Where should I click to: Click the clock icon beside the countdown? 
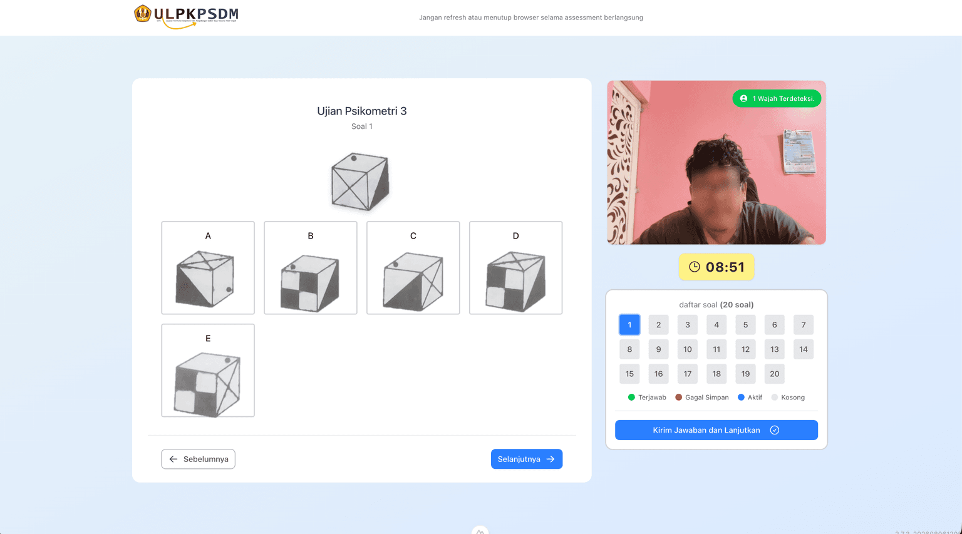[x=695, y=267]
